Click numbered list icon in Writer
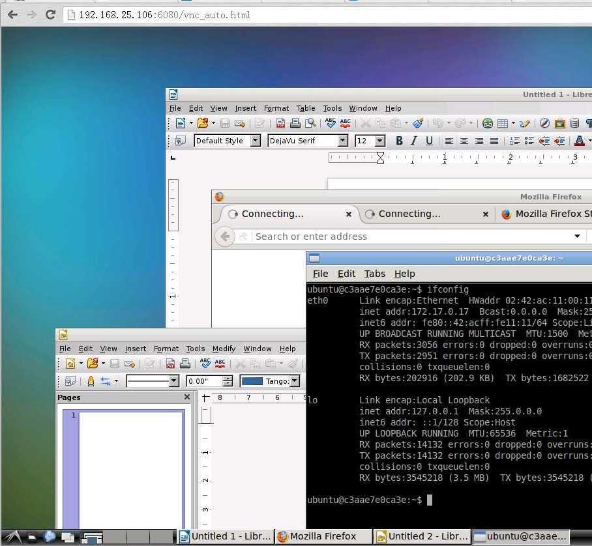This screenshot has height=546, width=592. [x=514, y=141]
